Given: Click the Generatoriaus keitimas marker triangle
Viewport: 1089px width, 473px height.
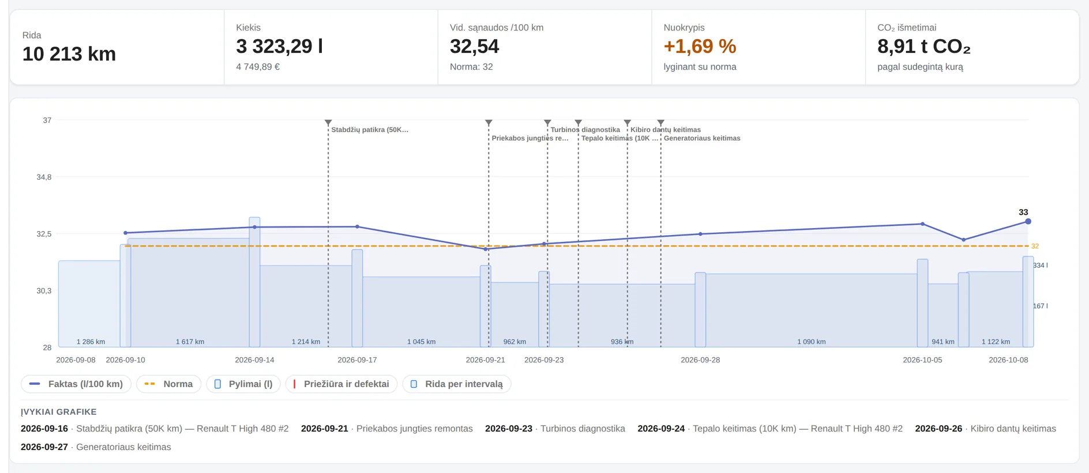Looking at the screenshot, I should click(661, 123).
